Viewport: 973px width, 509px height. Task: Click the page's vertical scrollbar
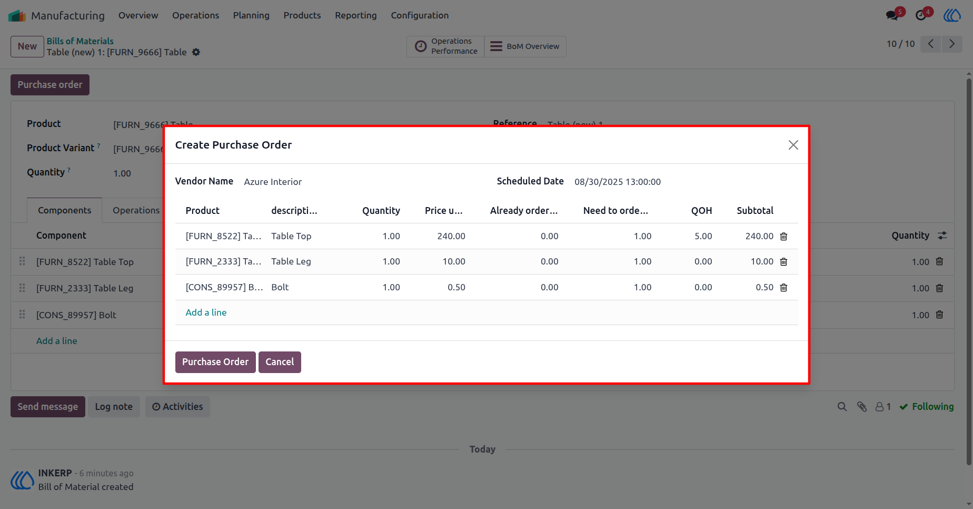[969, 271]
